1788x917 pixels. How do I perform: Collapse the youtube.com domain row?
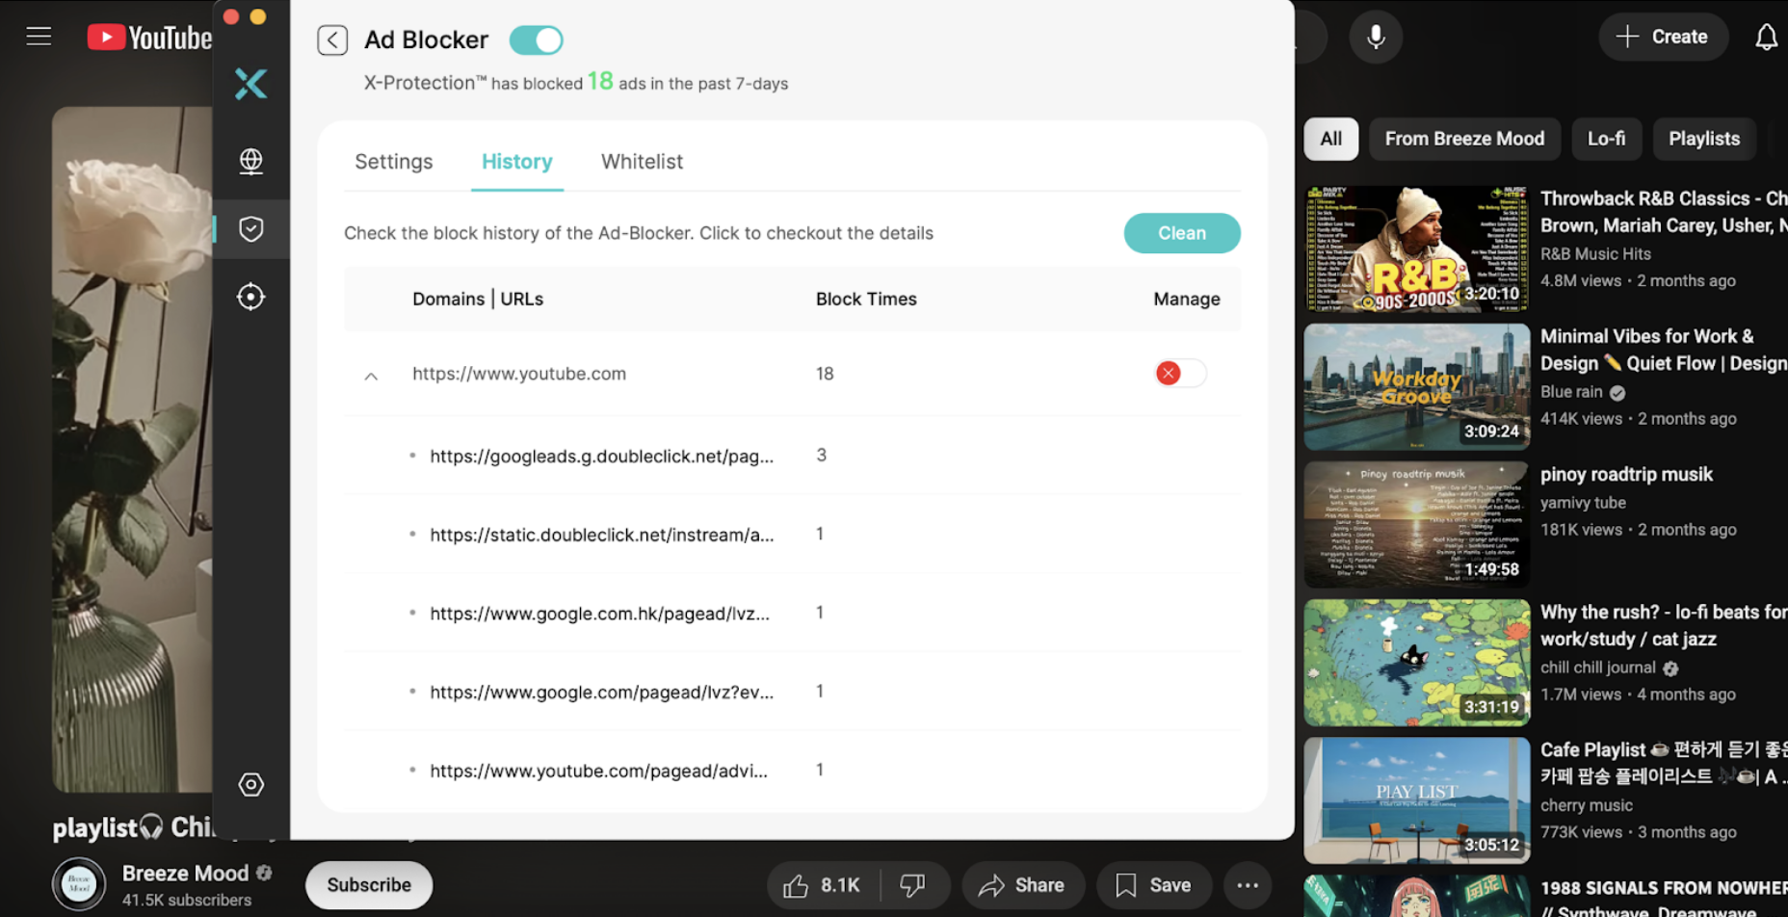[371, 376]
